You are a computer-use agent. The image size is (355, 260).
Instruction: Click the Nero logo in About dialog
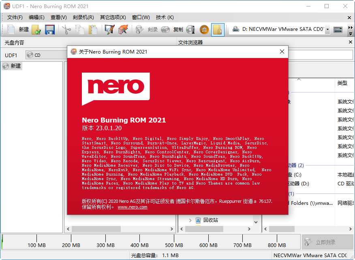coord(115,89)
